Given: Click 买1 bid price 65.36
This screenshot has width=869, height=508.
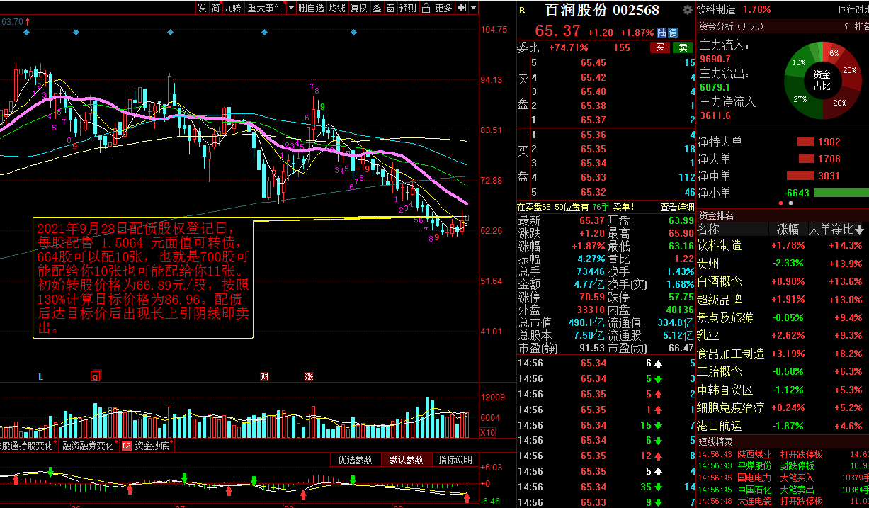Looking at the screenshot, I should (x=593, y=135).
